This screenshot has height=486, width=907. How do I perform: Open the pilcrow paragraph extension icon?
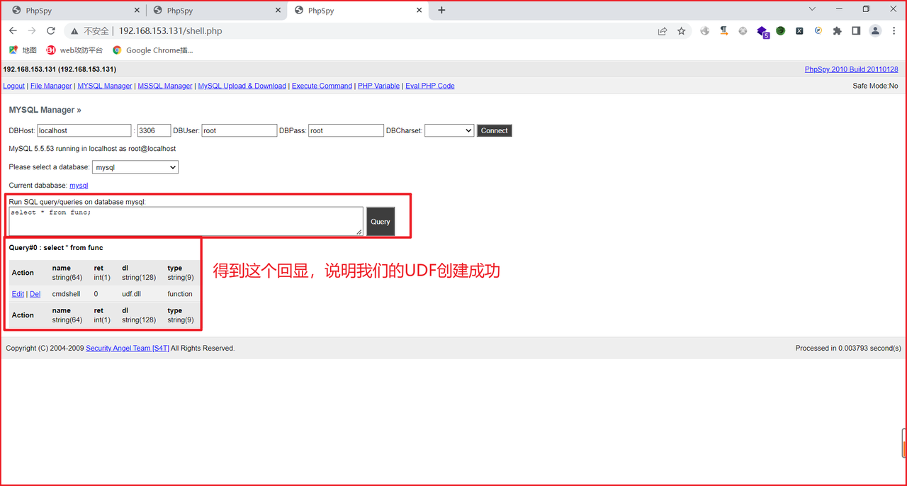tap(723, 31)
